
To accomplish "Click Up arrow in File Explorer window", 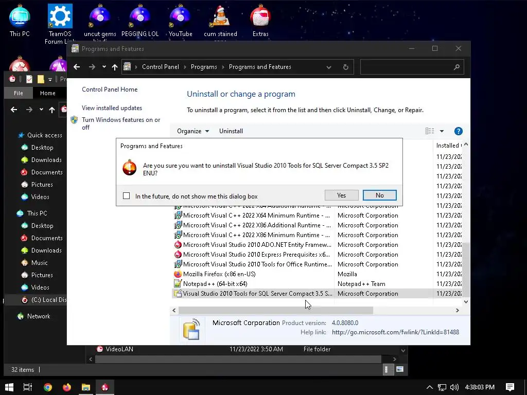I will pyautogui.click(x=52, y=110).
